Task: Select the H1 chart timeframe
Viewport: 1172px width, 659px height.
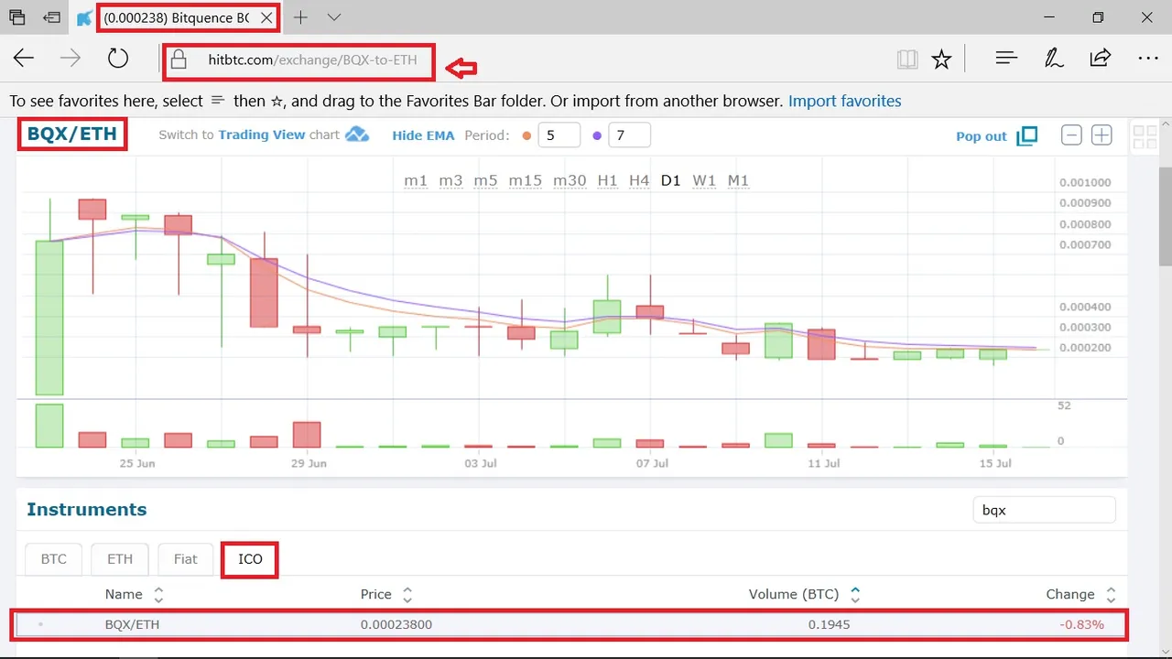Action: 607,180
